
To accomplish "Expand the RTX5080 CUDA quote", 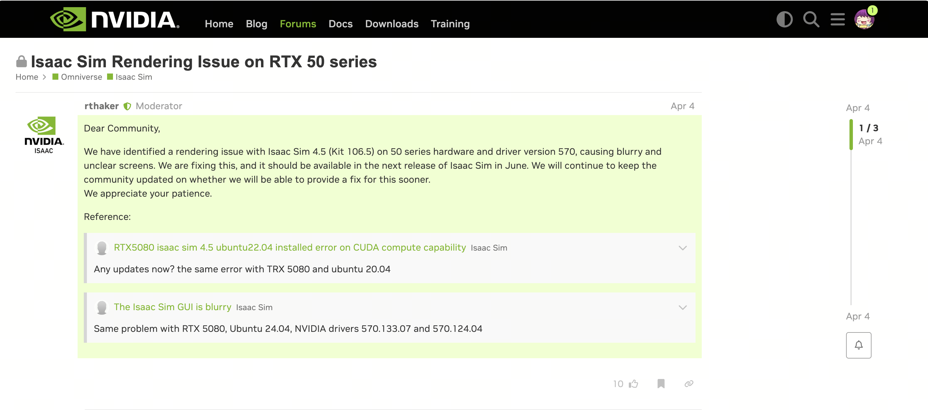I will tap(682, 248).
